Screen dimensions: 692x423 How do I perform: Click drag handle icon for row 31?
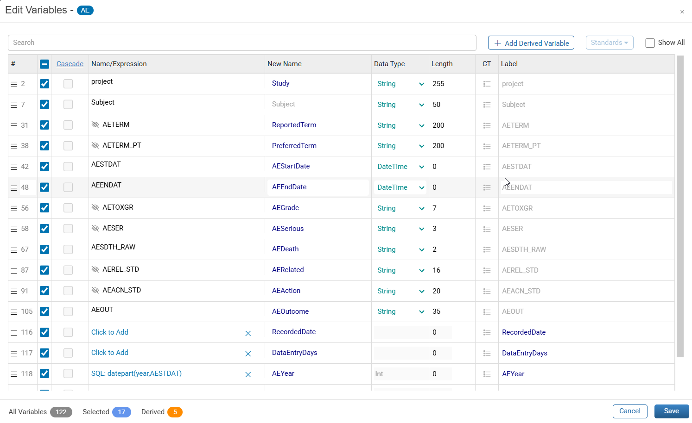pos(14,126)
